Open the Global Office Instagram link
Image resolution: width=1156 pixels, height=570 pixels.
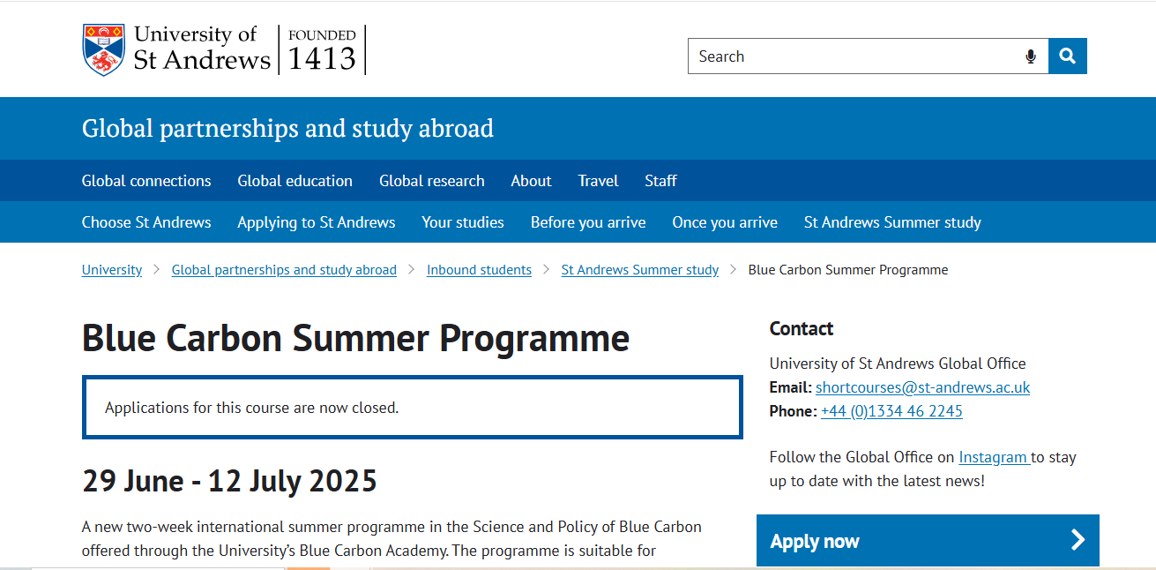995,457
